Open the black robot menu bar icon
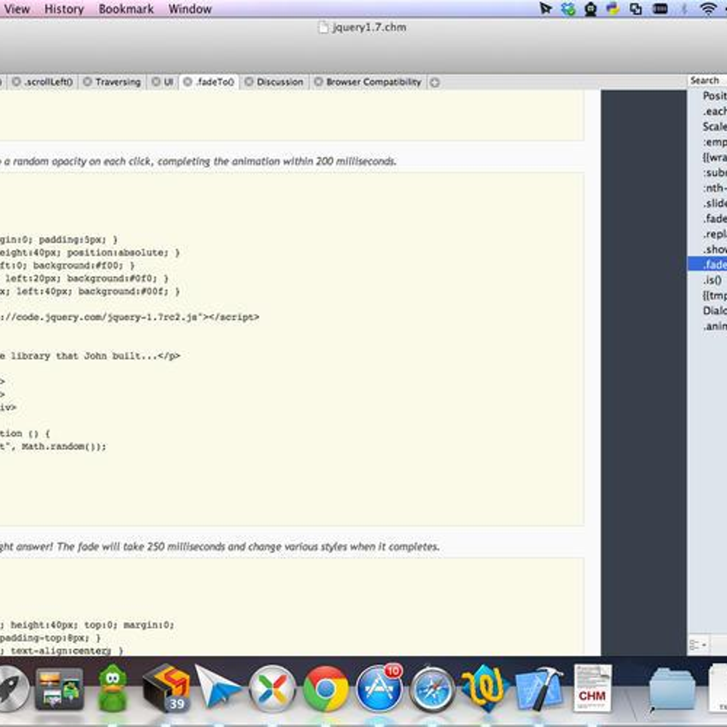727x727 pixels. [591, 9]
